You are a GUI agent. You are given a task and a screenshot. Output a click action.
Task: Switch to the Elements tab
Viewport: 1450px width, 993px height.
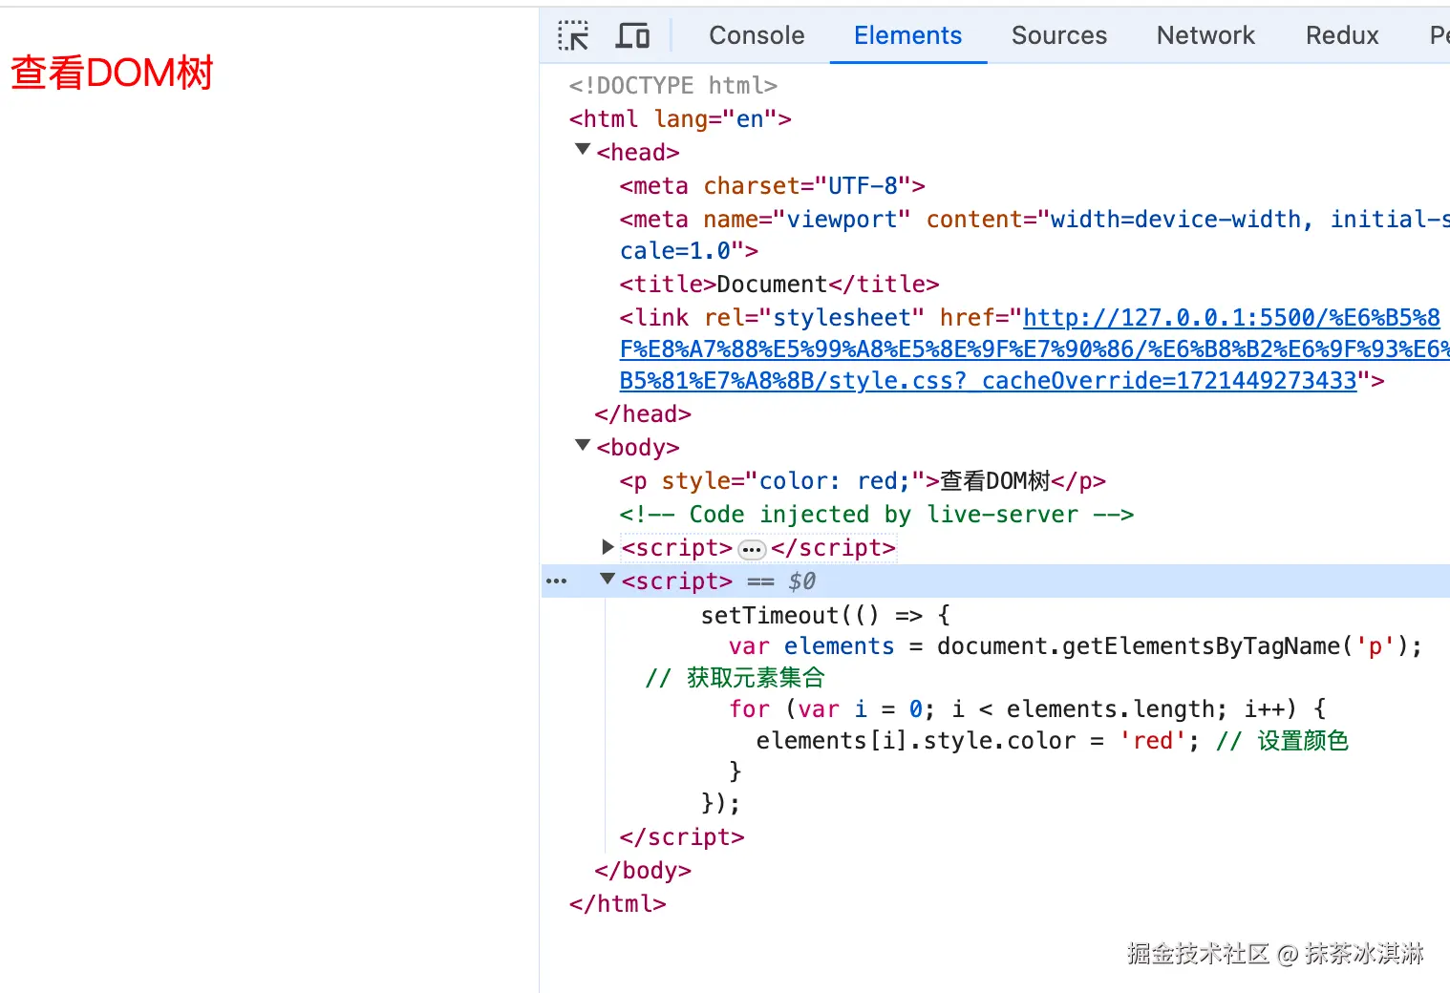click(907, 36)
